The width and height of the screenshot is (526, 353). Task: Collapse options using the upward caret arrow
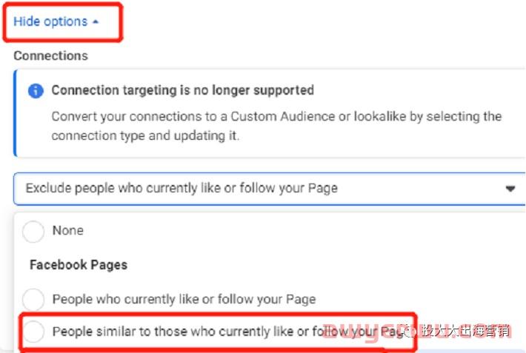(x=96, y=21)
